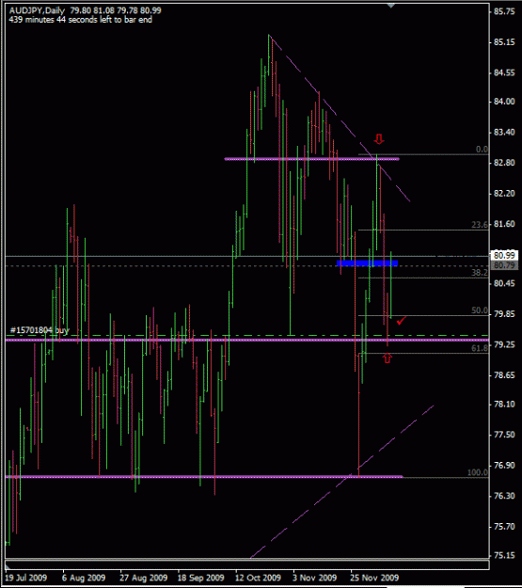Click the 79.85 price axis label
The width and height of the screenshot is (522, 588).
tap(504, 314)
